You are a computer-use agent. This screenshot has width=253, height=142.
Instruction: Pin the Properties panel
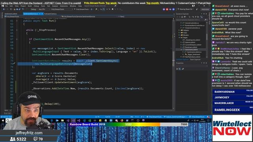coord(204,63)
